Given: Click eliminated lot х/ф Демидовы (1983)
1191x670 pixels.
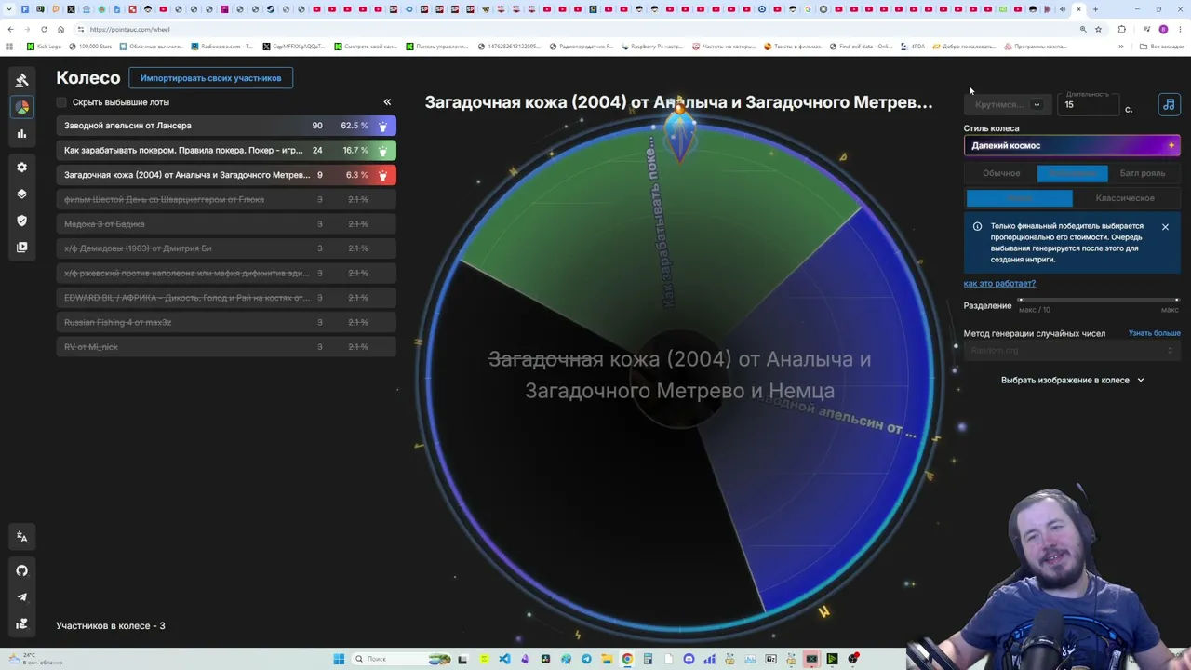Looking at the screenshot, I should 226,248.
